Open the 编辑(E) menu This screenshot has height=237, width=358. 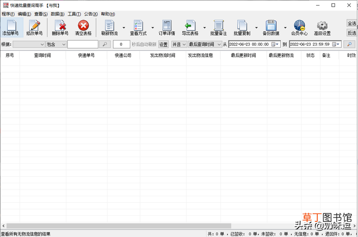coord(25,14)
